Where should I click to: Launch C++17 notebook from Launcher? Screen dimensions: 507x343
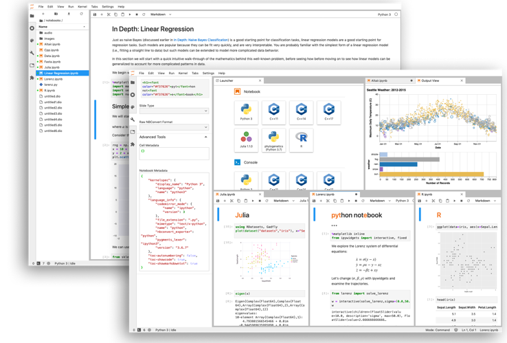[x=328, y=112]
